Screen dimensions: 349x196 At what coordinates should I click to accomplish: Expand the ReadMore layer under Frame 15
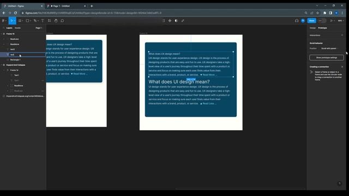(x=4, y=44)
